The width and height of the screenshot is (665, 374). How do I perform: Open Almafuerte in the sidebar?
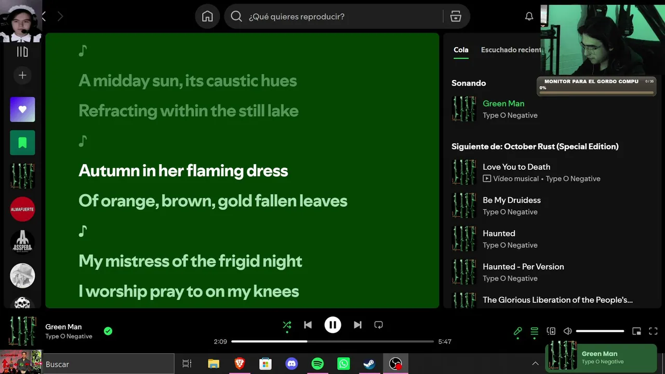tap(22, 209)
